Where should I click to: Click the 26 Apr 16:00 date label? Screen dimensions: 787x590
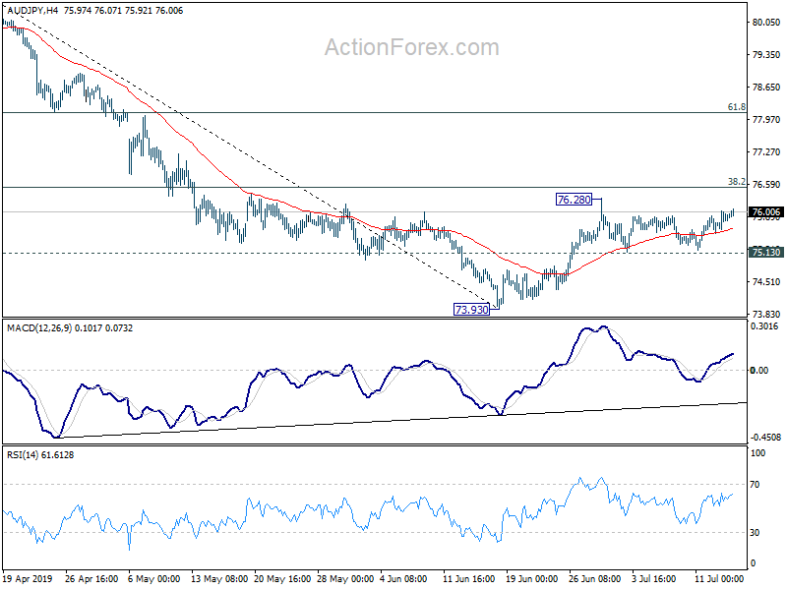pyautogui.click(x=91, y=579)
